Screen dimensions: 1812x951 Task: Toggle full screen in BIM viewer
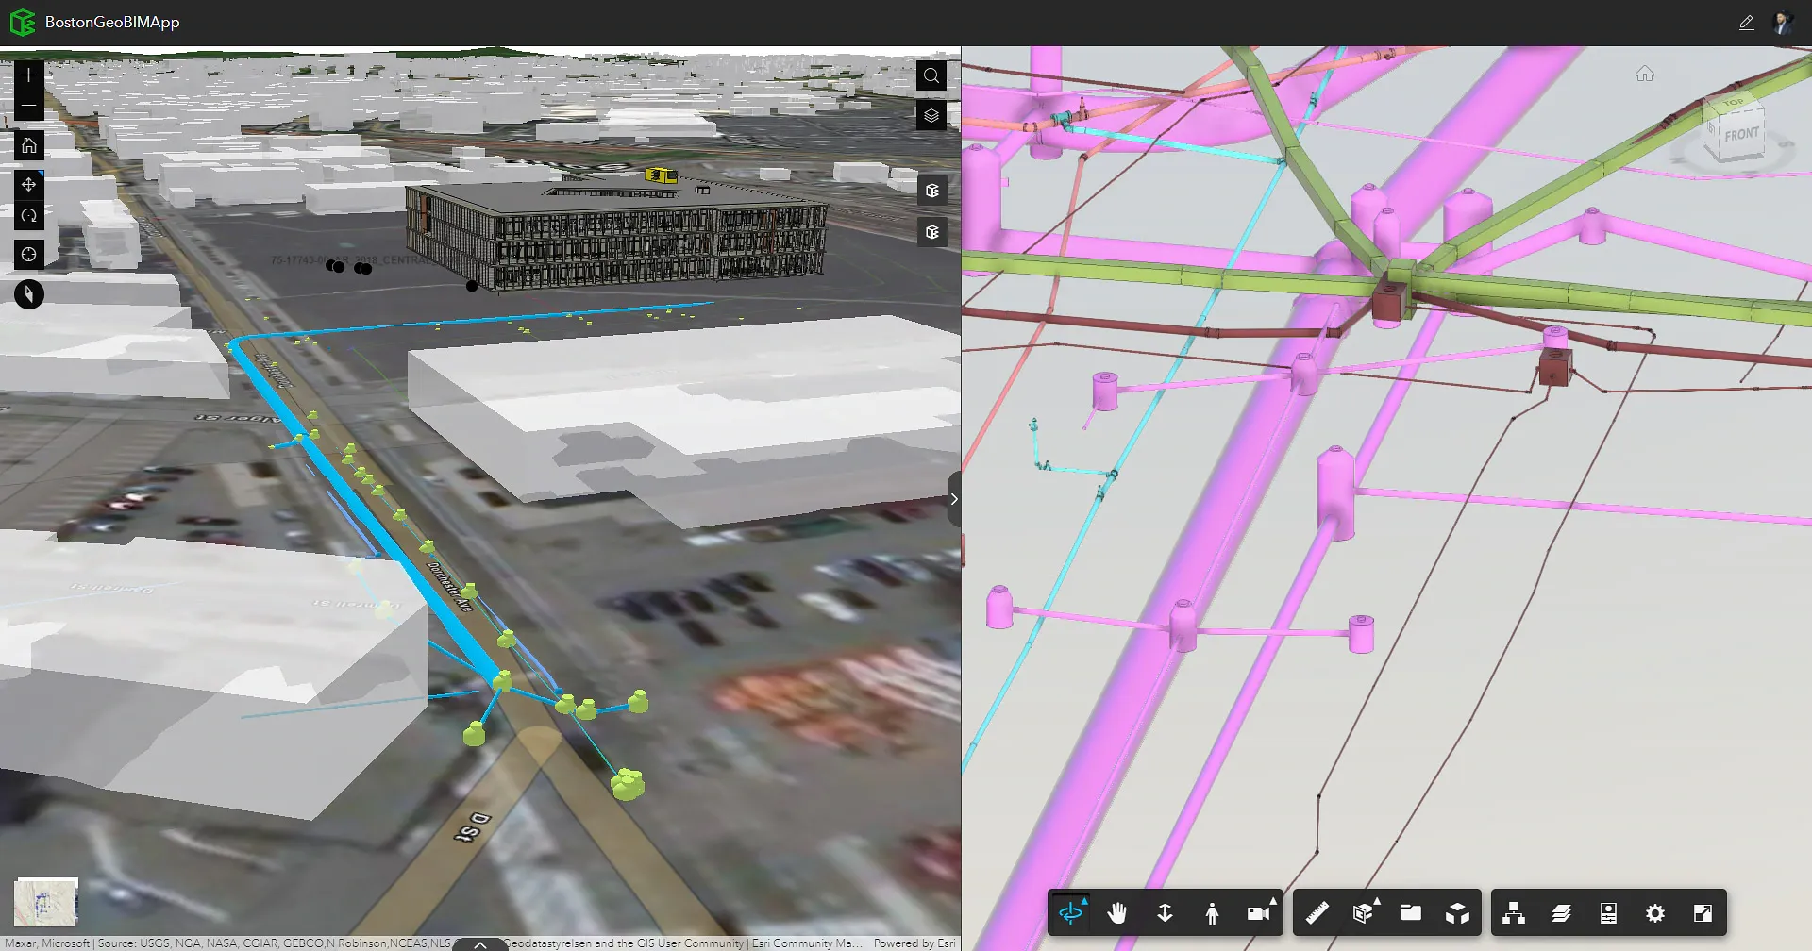[1703, 912]
